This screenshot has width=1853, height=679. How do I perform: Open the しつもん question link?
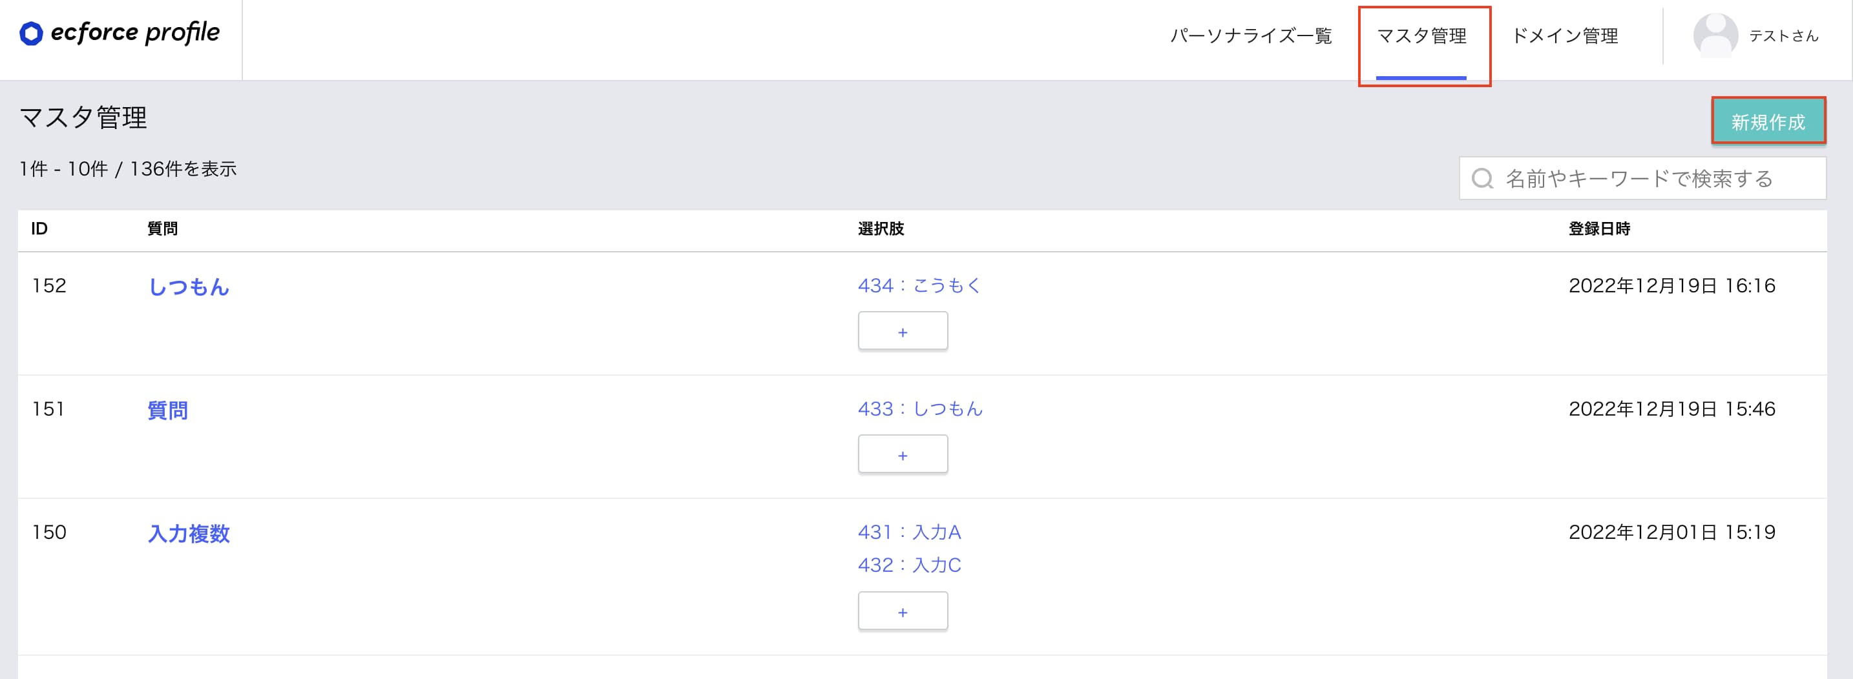(189, 287)
